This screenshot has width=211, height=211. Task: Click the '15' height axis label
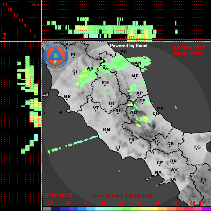pyautogui.click(x=10, y=10)
